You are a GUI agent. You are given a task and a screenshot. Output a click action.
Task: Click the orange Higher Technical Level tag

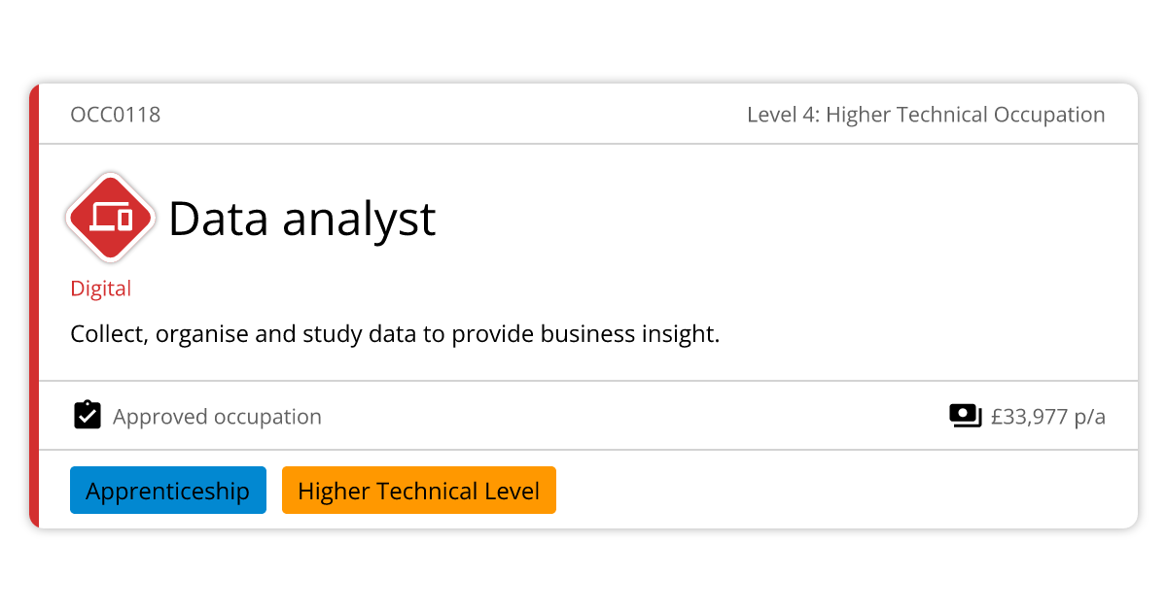click(x=418, y=491)
